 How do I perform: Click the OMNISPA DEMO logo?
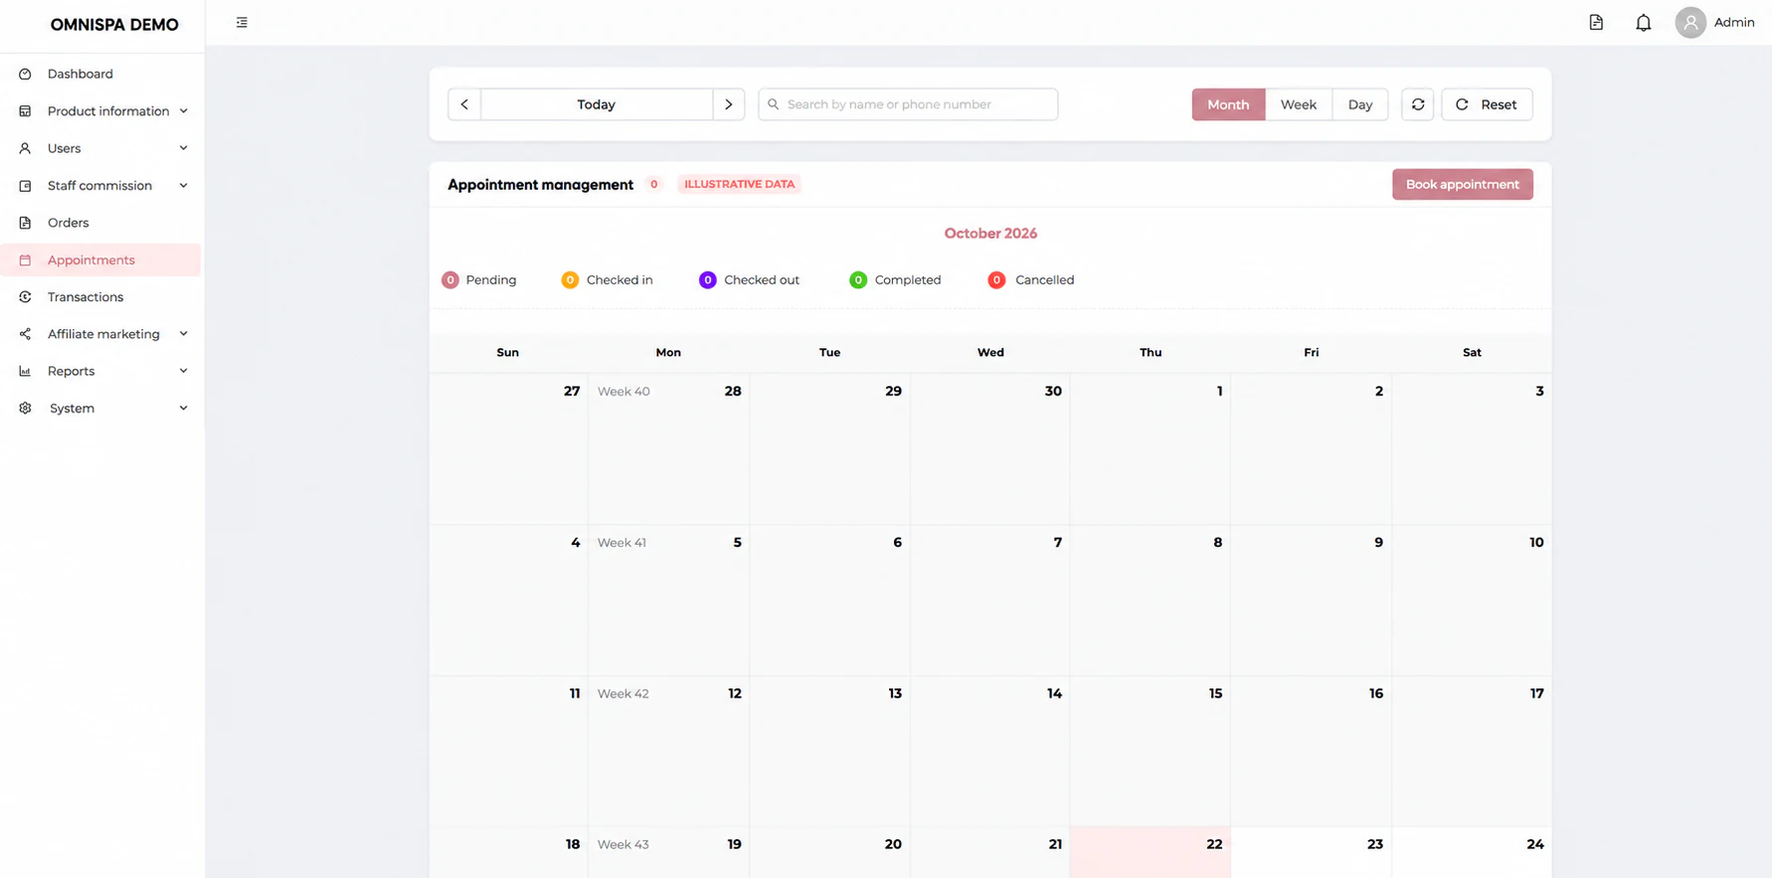114,25
